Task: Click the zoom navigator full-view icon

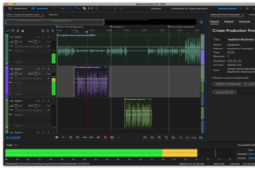Action: click(x=201, y=22)
